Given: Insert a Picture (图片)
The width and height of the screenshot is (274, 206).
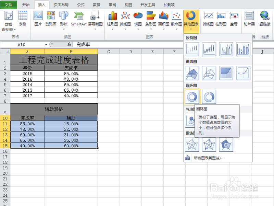Looking at the screenshot, I should pos(38,19).
